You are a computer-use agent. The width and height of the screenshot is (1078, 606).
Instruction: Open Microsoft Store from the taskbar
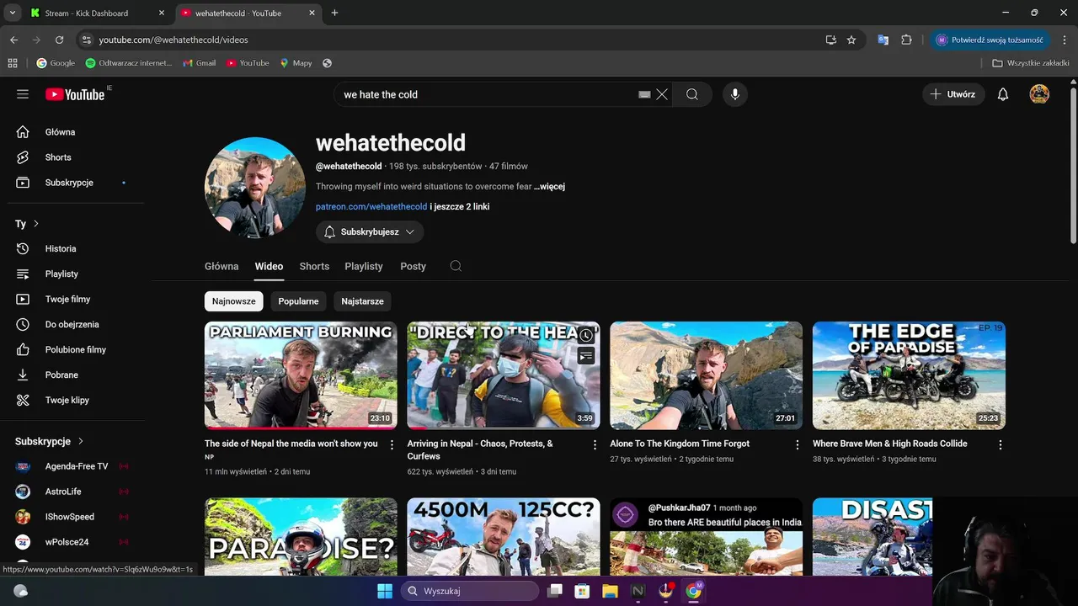click(581, 591)
